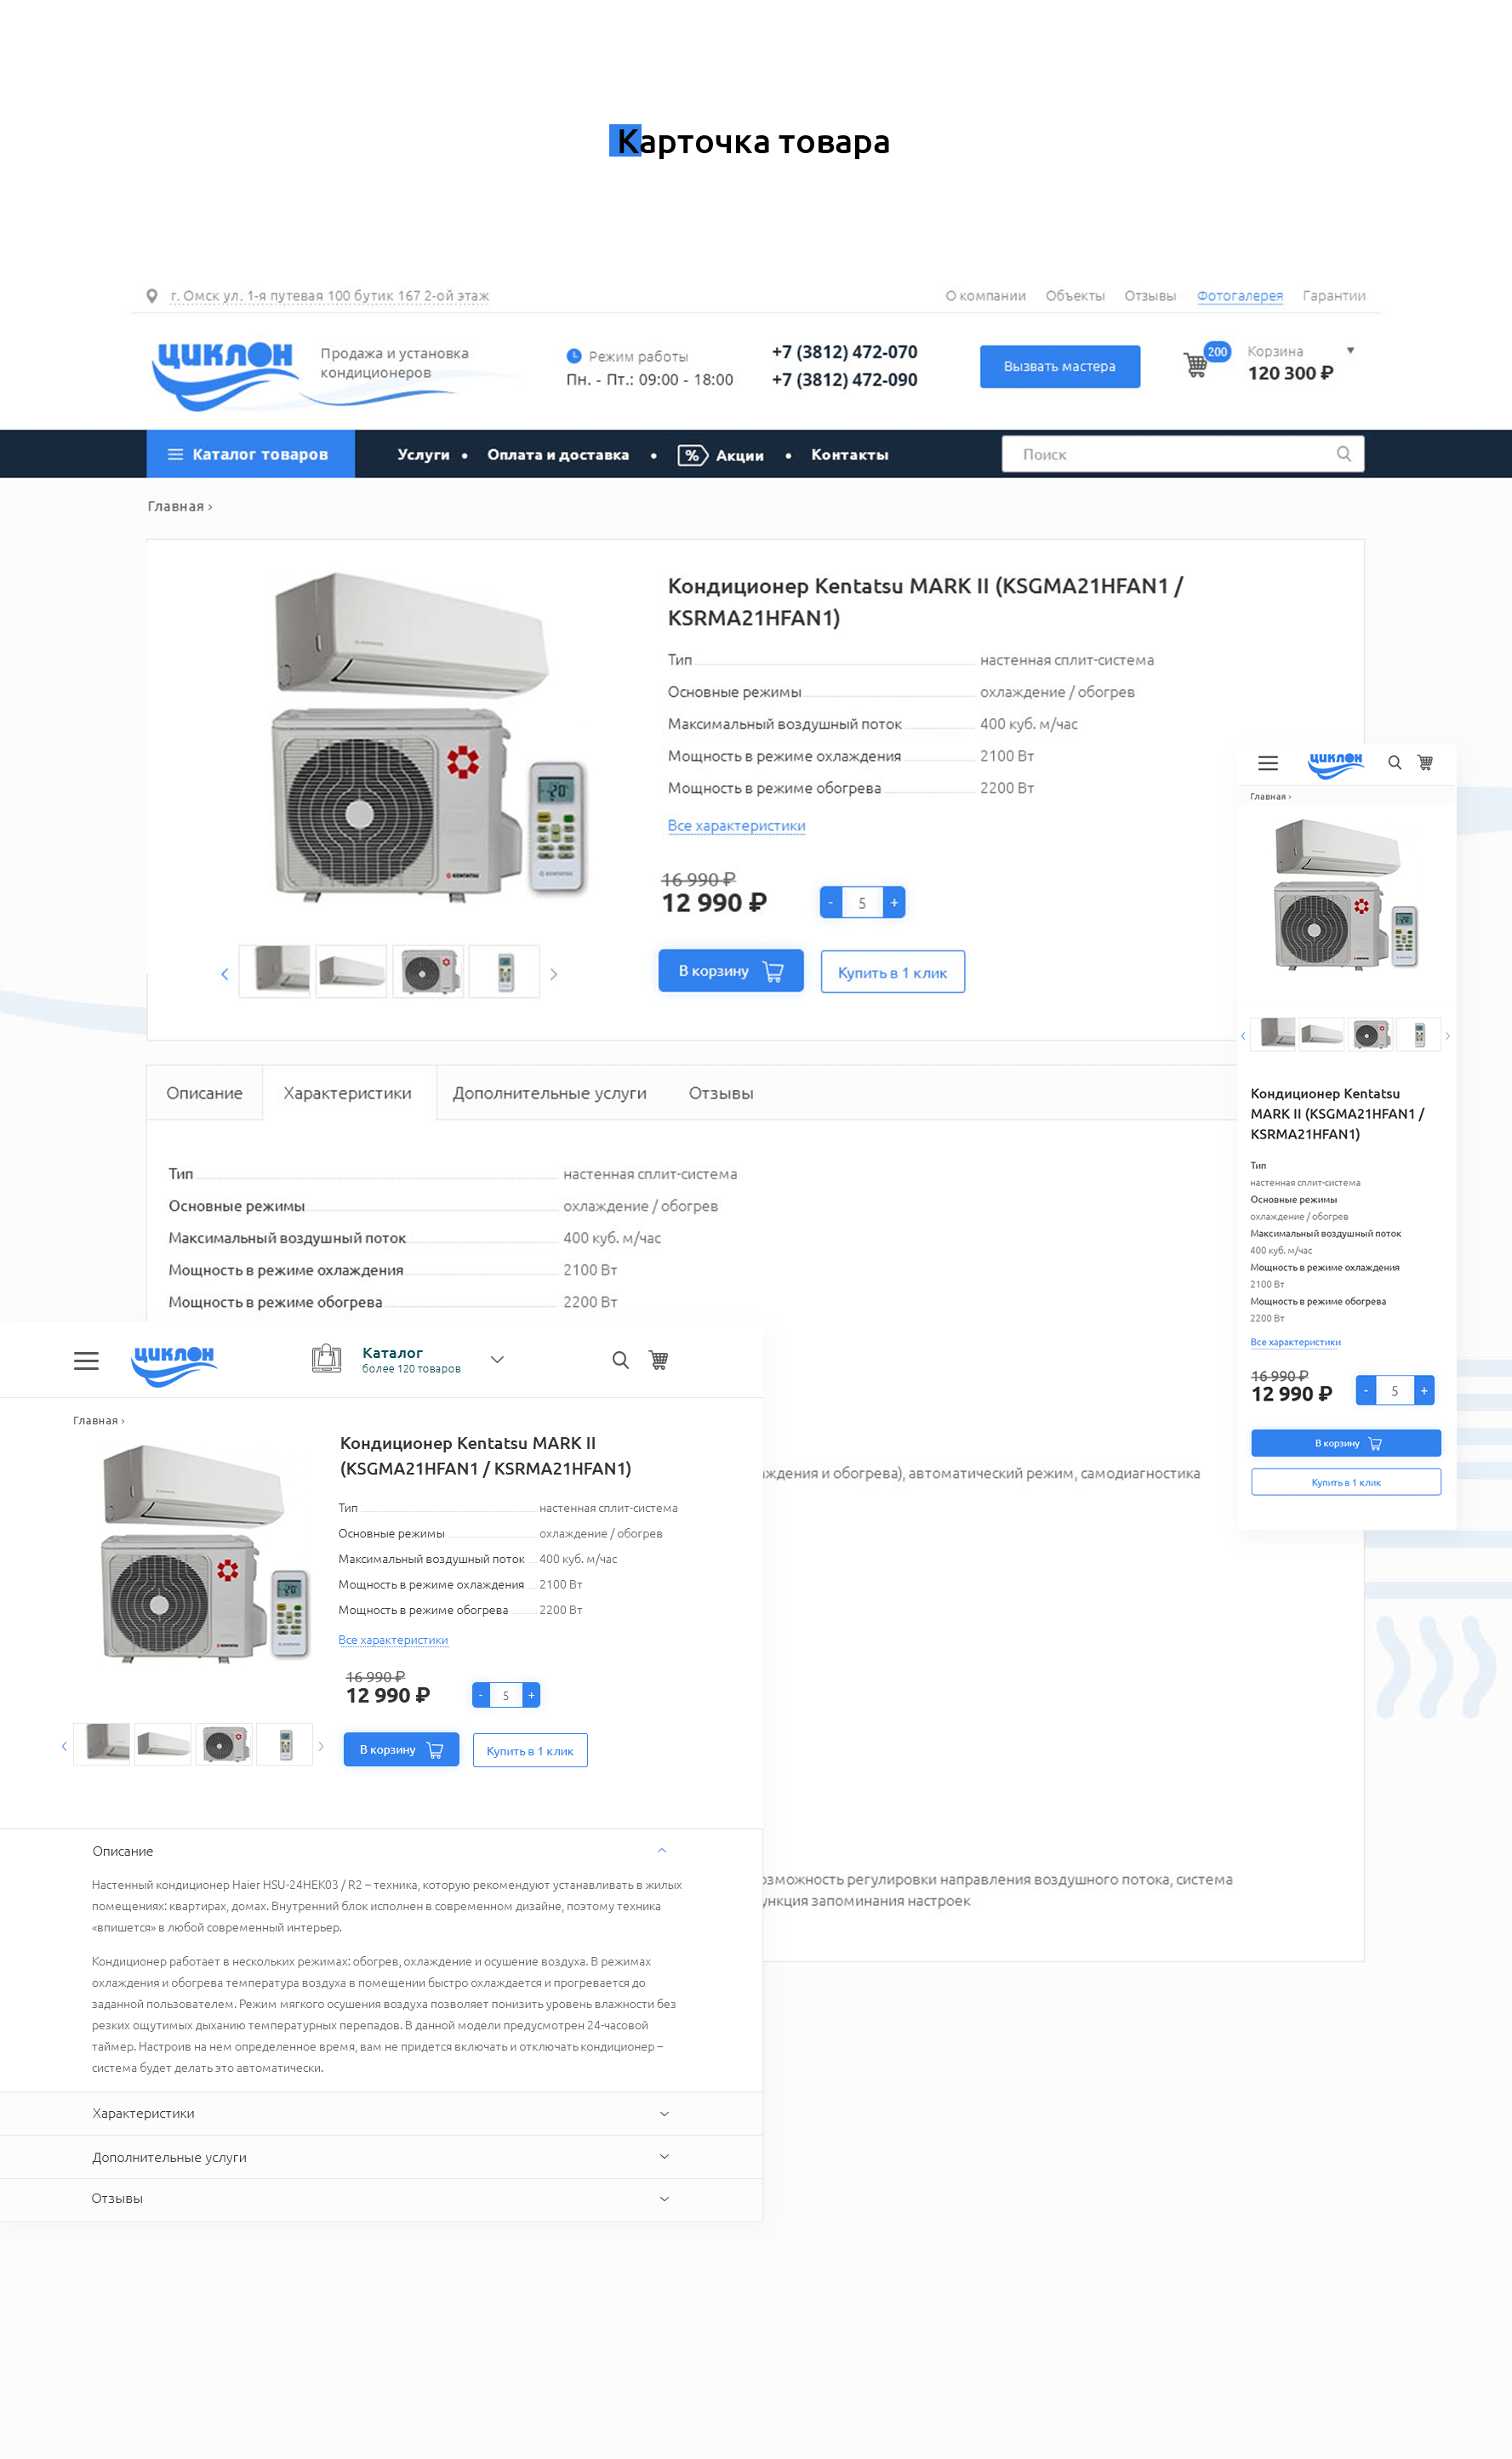
Task: Click tablet Купить в 1 клик button
Action: [530, 1751]
